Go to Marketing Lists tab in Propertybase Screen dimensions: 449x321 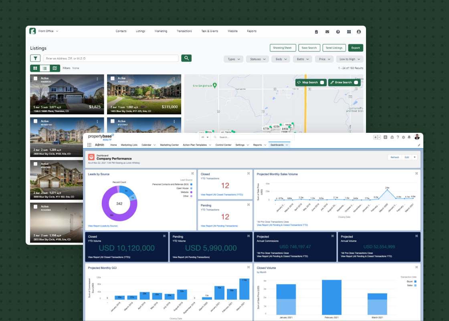tap(129, 145)
